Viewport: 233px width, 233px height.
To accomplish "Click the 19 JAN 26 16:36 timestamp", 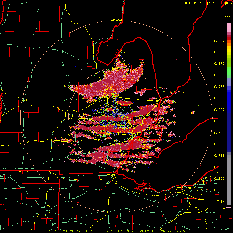I will click(169, 231).
